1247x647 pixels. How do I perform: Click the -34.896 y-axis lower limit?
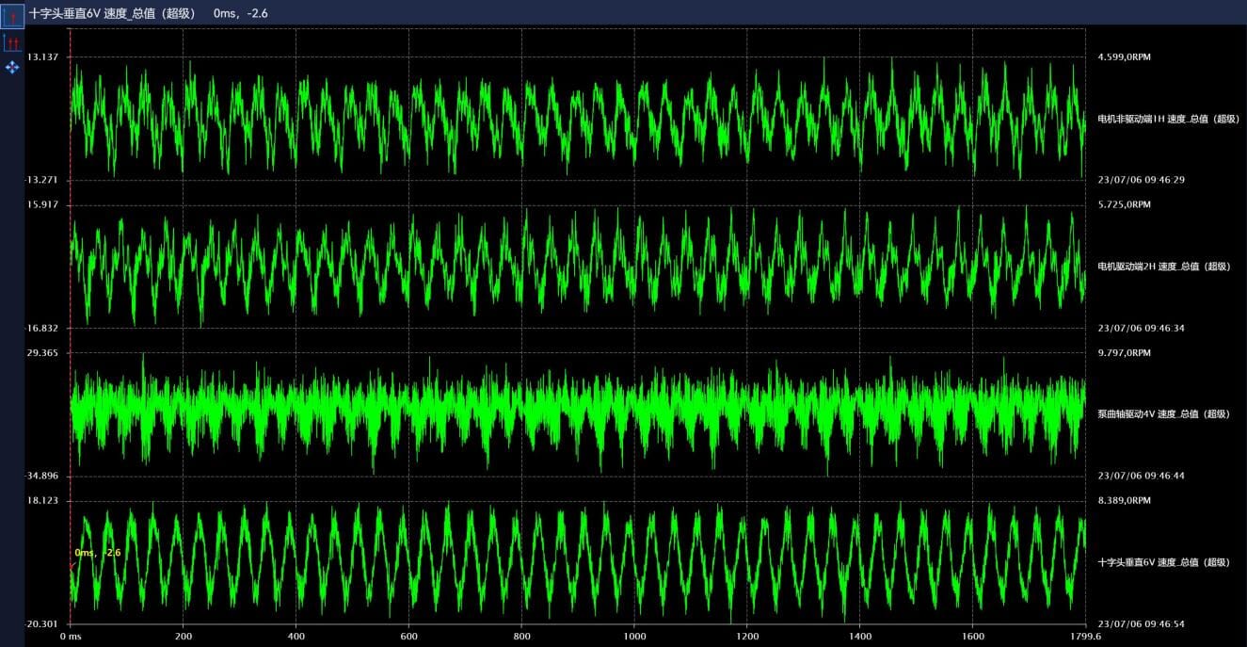click(42, 476)
